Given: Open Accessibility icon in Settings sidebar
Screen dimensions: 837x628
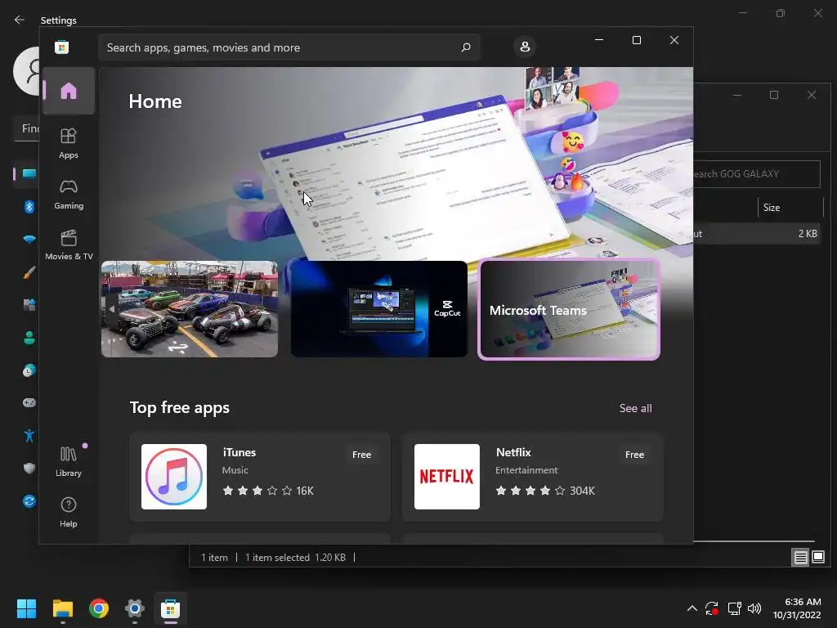Looking at the screenshot, I should click(x=29, y=436).
